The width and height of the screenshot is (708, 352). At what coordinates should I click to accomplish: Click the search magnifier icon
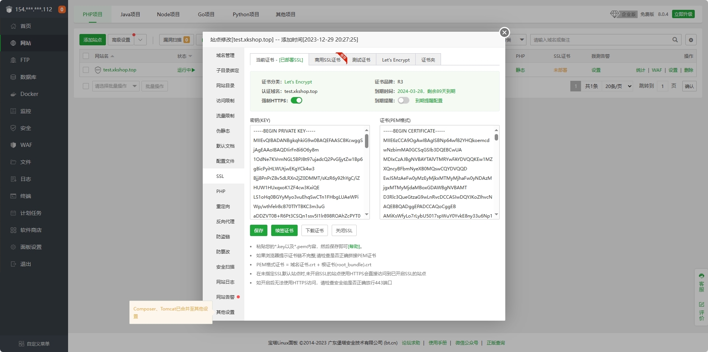(675, 40)
